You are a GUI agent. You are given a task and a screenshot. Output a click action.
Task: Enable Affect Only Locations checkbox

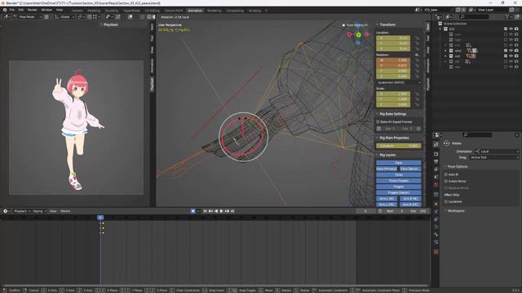click(x=446, y=202)
